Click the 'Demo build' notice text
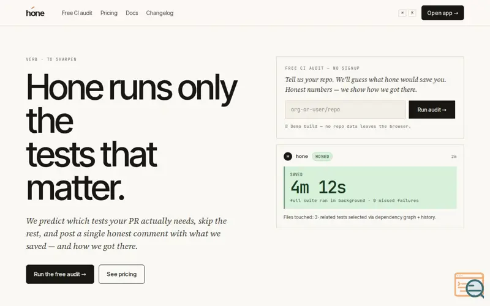The height and width of the screenshot is (306, 490). pos(348,127)
